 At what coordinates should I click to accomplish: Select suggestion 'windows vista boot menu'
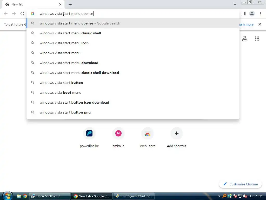coord(133,92)
